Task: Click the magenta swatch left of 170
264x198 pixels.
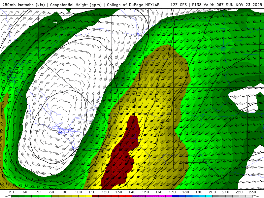Action: (x=169, y=196)
